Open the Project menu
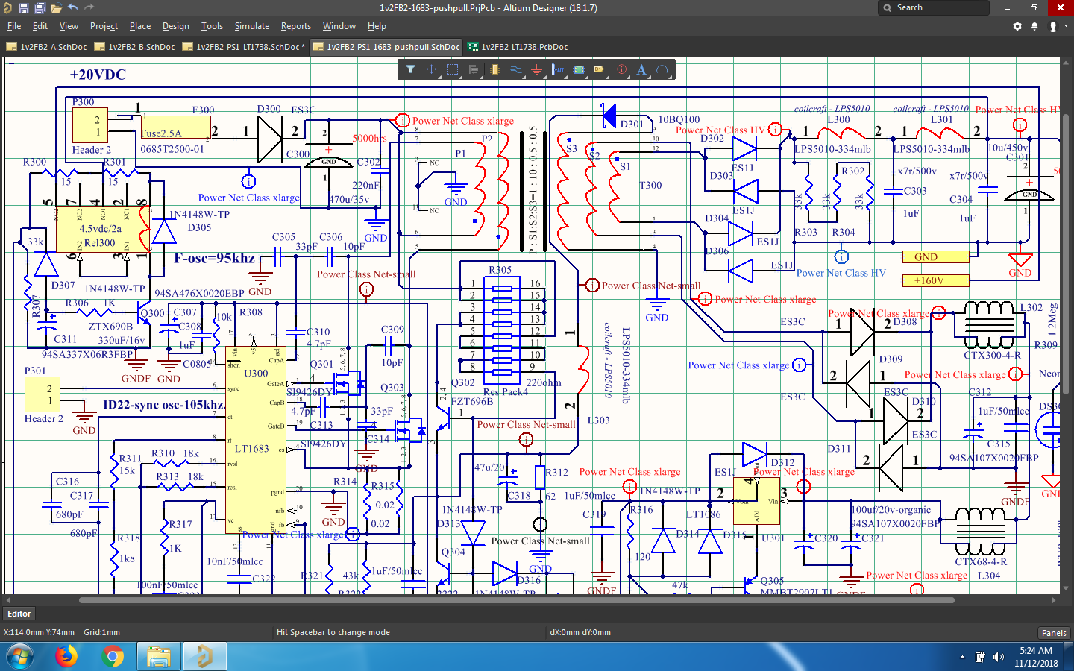Viewport: 1074px width, 671px height. tap(104, 26)
